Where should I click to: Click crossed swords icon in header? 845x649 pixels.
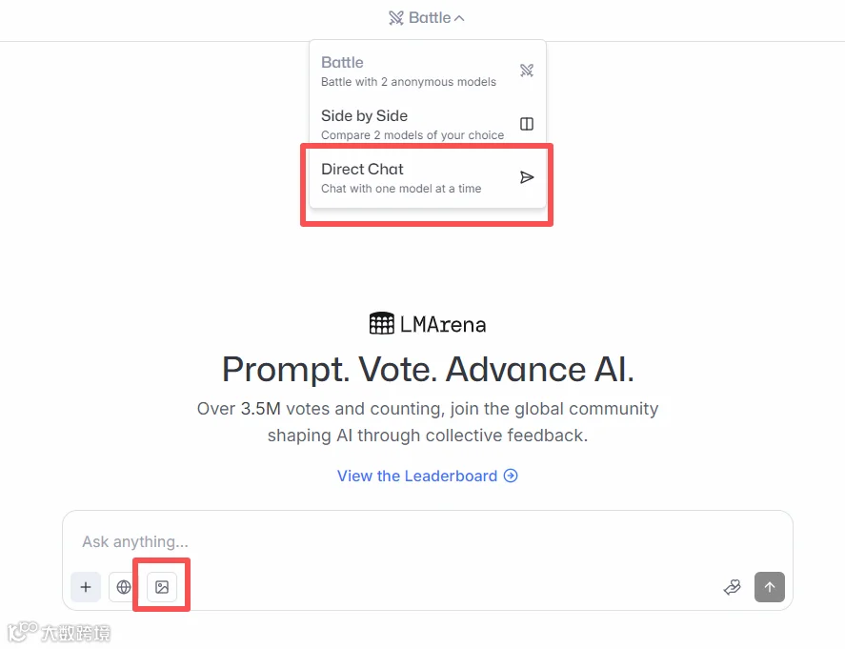click(x=396, y=18)
